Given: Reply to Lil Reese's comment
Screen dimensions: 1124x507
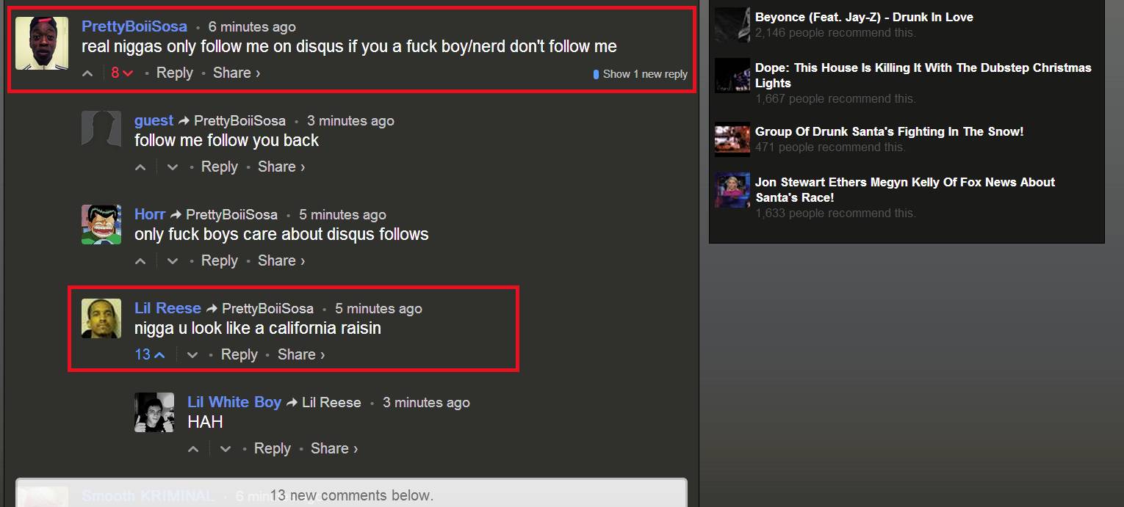Looking at the screenshot, I should pyautogui.click(x=239, y=354).
